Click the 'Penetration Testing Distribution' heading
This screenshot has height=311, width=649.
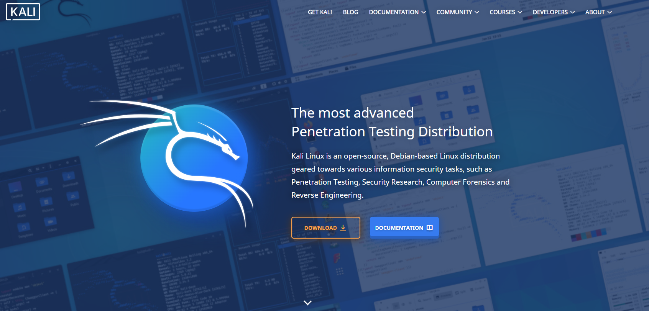tap(392, 132)
